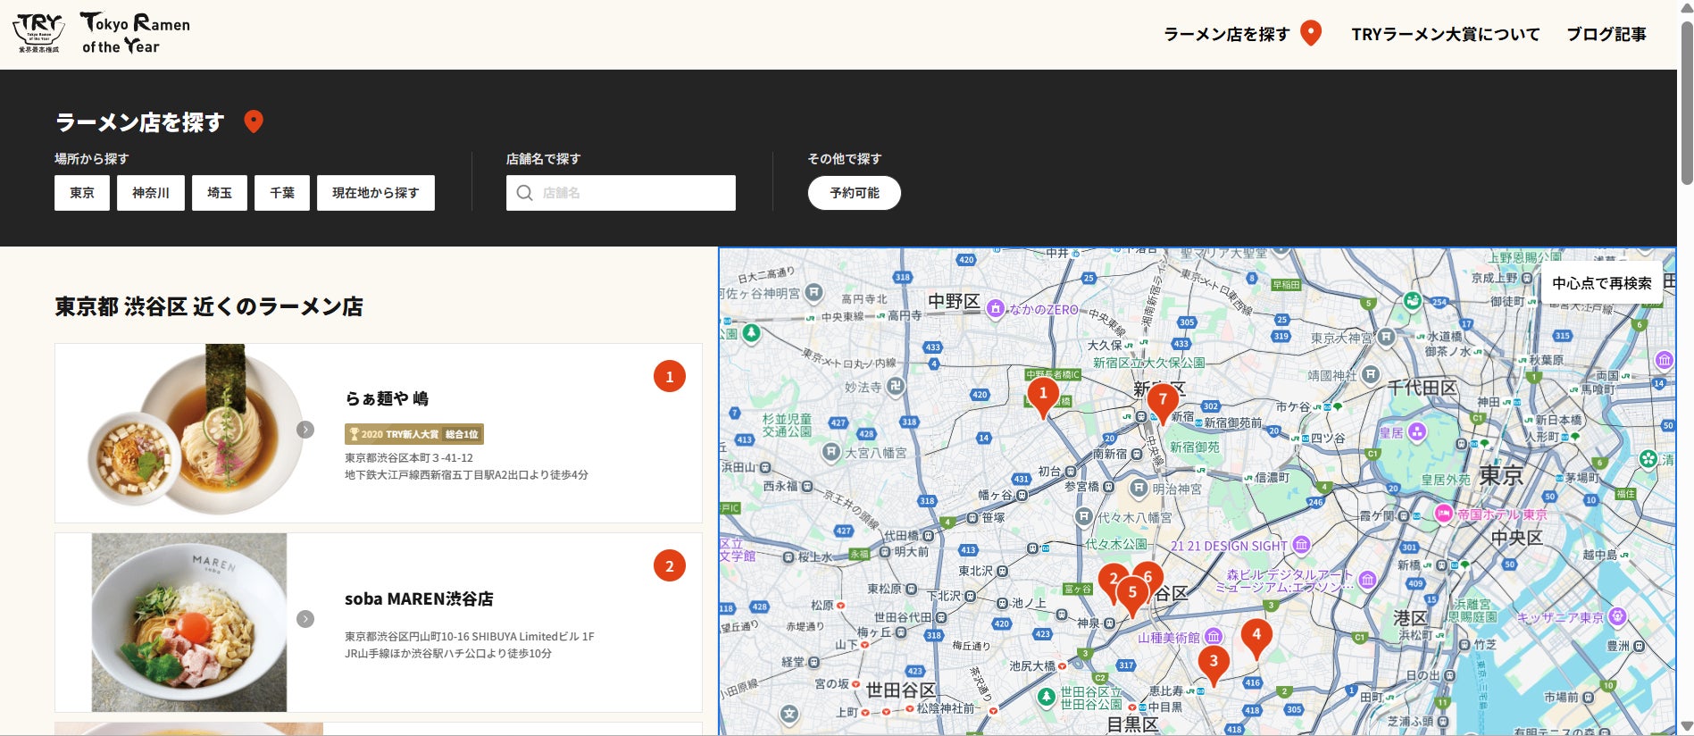Select map pin number 4
Image resolution: width=1694 pixels, height=736 pixels.
[x=1256, y=635]
